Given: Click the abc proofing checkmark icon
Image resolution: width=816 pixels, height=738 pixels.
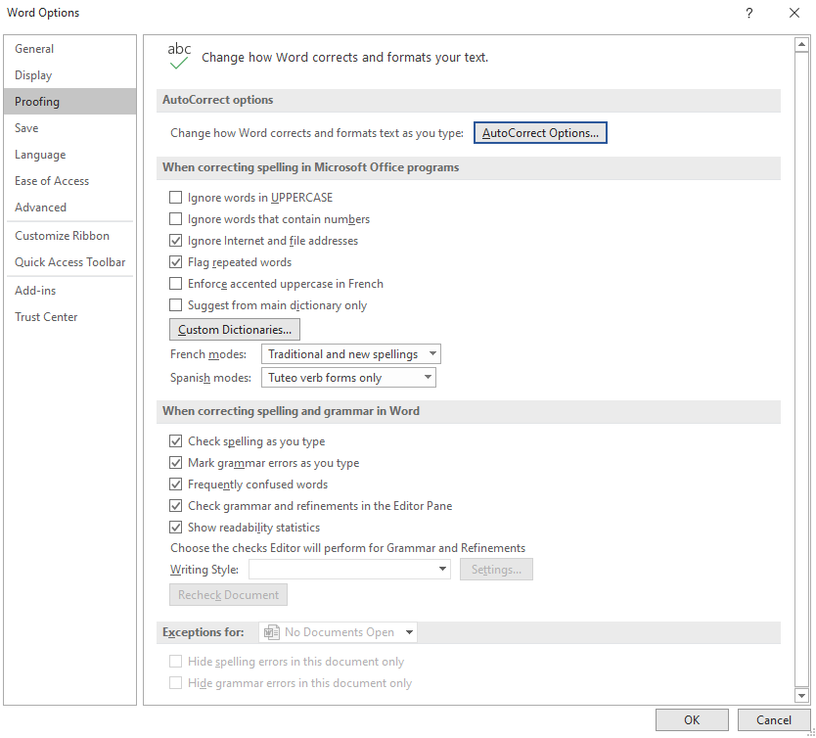Looking at the screenshot, I should (179, 56).
